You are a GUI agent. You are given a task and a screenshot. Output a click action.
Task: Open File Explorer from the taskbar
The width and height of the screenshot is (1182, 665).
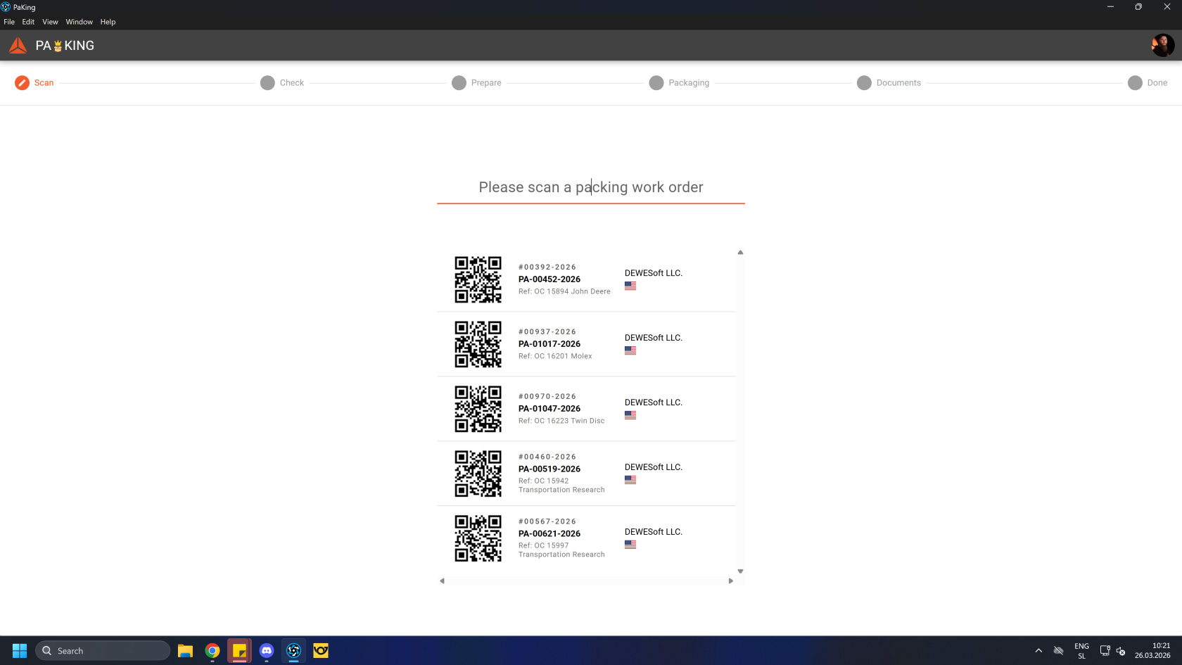tap(185, 651)
